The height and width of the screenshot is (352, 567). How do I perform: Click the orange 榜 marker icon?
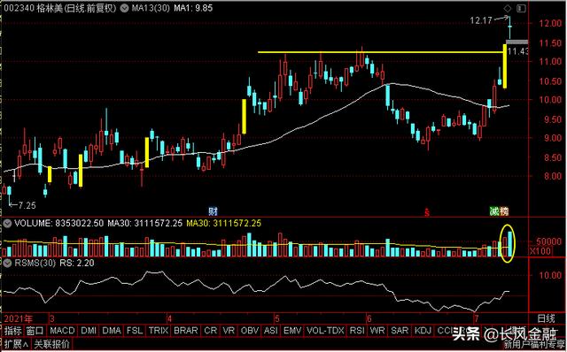(504, 211)
